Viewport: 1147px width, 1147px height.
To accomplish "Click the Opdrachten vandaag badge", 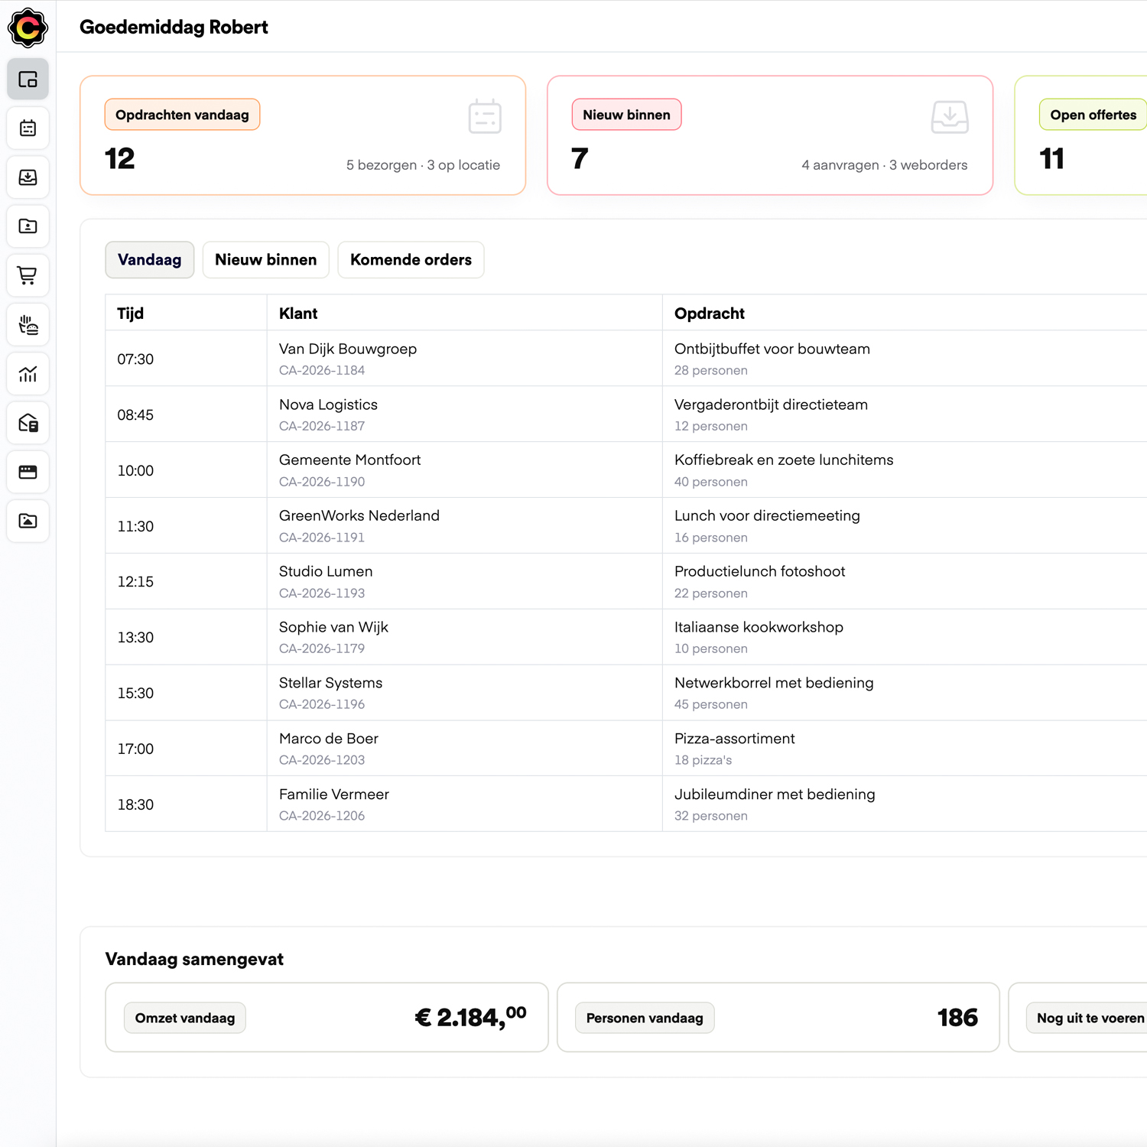I will [x=182, y=115].
